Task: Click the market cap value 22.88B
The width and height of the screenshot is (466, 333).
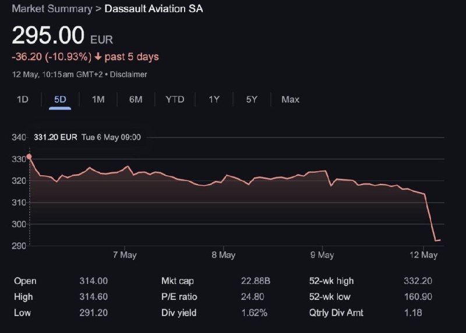Action: click(256, 281)
